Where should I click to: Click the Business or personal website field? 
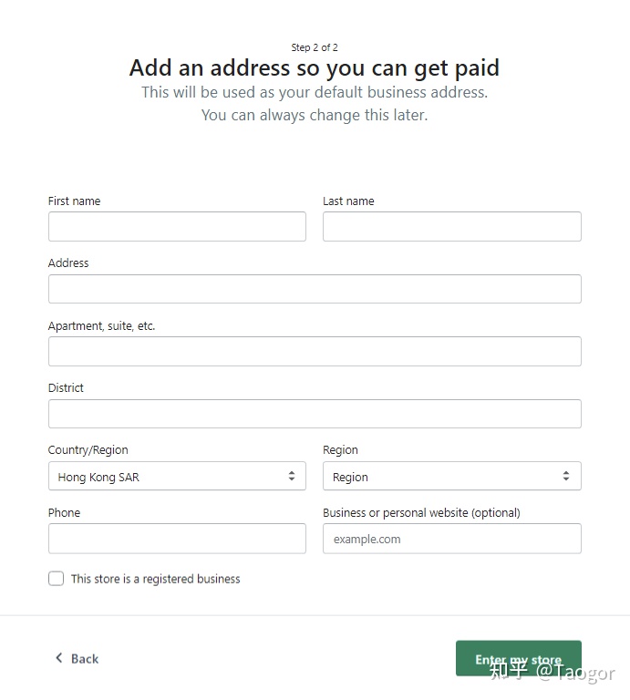(451, 539)
